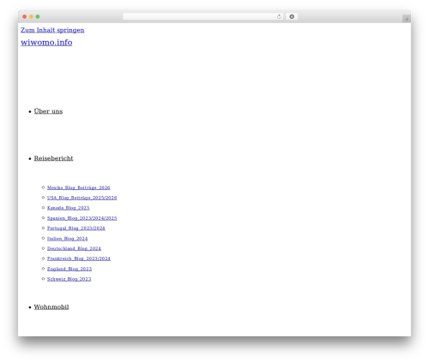Screen dimensions: 429x362
Task: Open the England Blog 2023 link
Action: point(69,269)
